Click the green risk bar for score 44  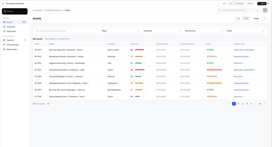tap(140, 96)
